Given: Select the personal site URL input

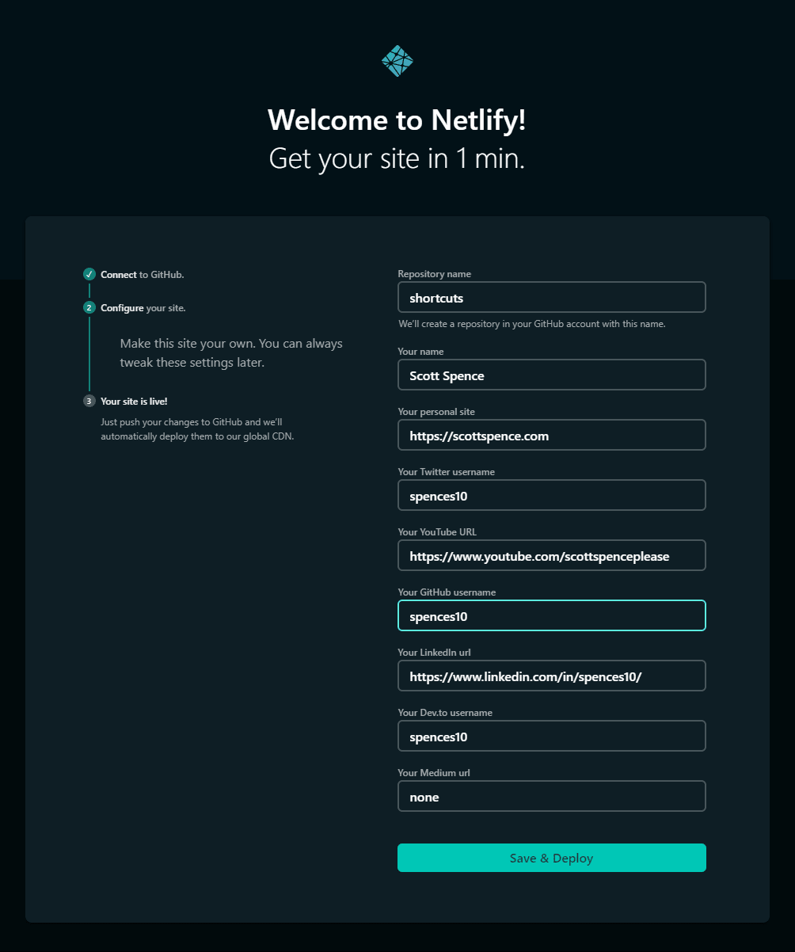Looking at the screenshot, I should (x=551, y=435).
